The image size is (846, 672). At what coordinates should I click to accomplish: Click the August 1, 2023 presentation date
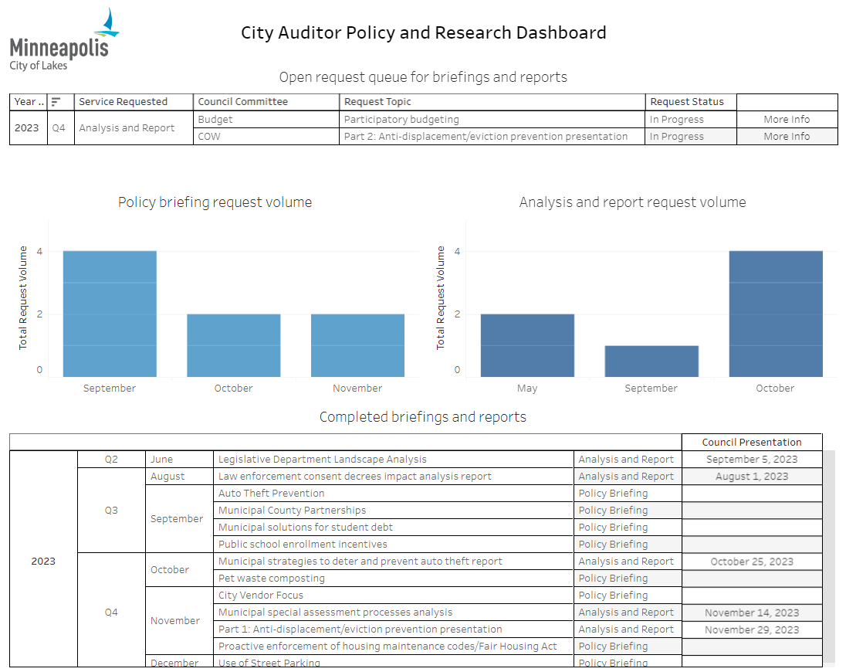[x=752, y=476]
